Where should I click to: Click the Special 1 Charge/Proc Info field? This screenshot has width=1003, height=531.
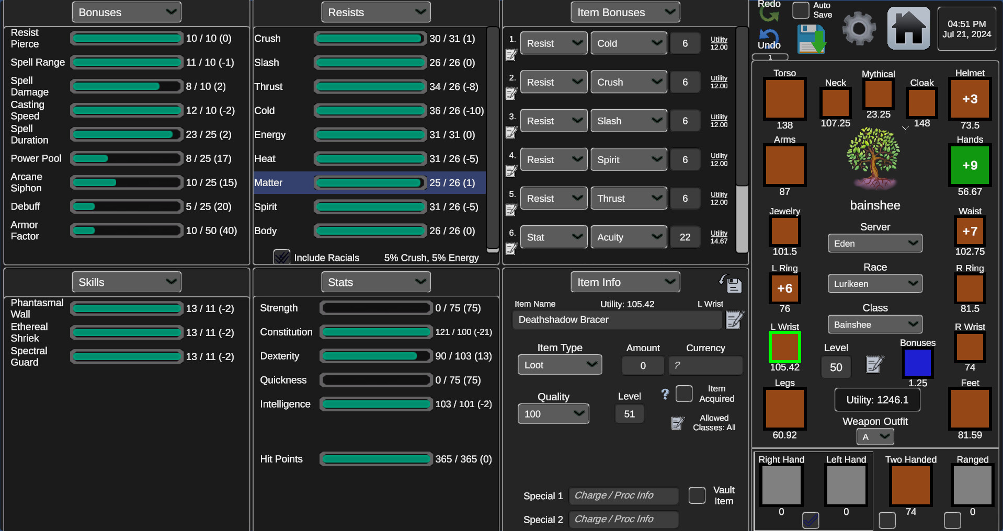(x=623, y=495)
